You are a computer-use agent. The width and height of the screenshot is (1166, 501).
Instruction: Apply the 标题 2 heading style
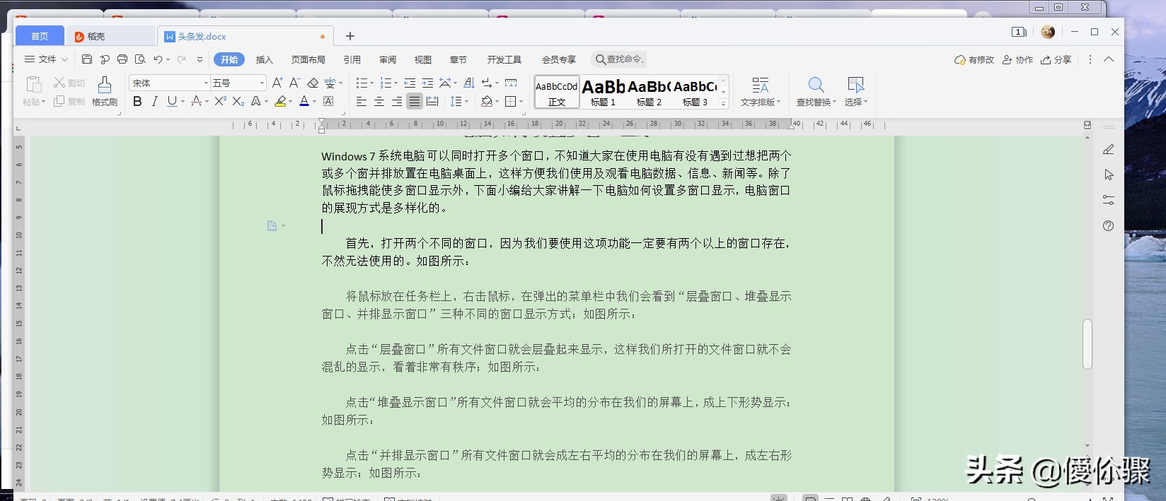(649, 92)
